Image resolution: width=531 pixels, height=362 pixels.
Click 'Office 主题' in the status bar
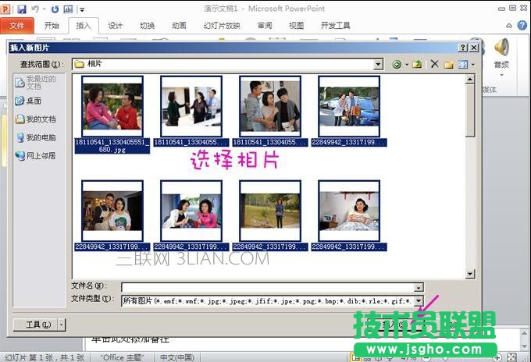122,357
